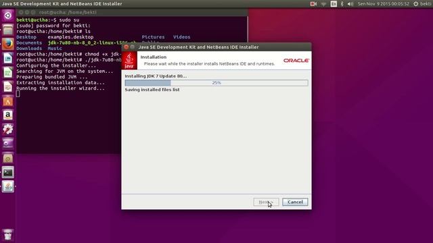Click 'Configuring the installer...' terminal line
Viewport: 433px width, 243px height.
[56, 65]
